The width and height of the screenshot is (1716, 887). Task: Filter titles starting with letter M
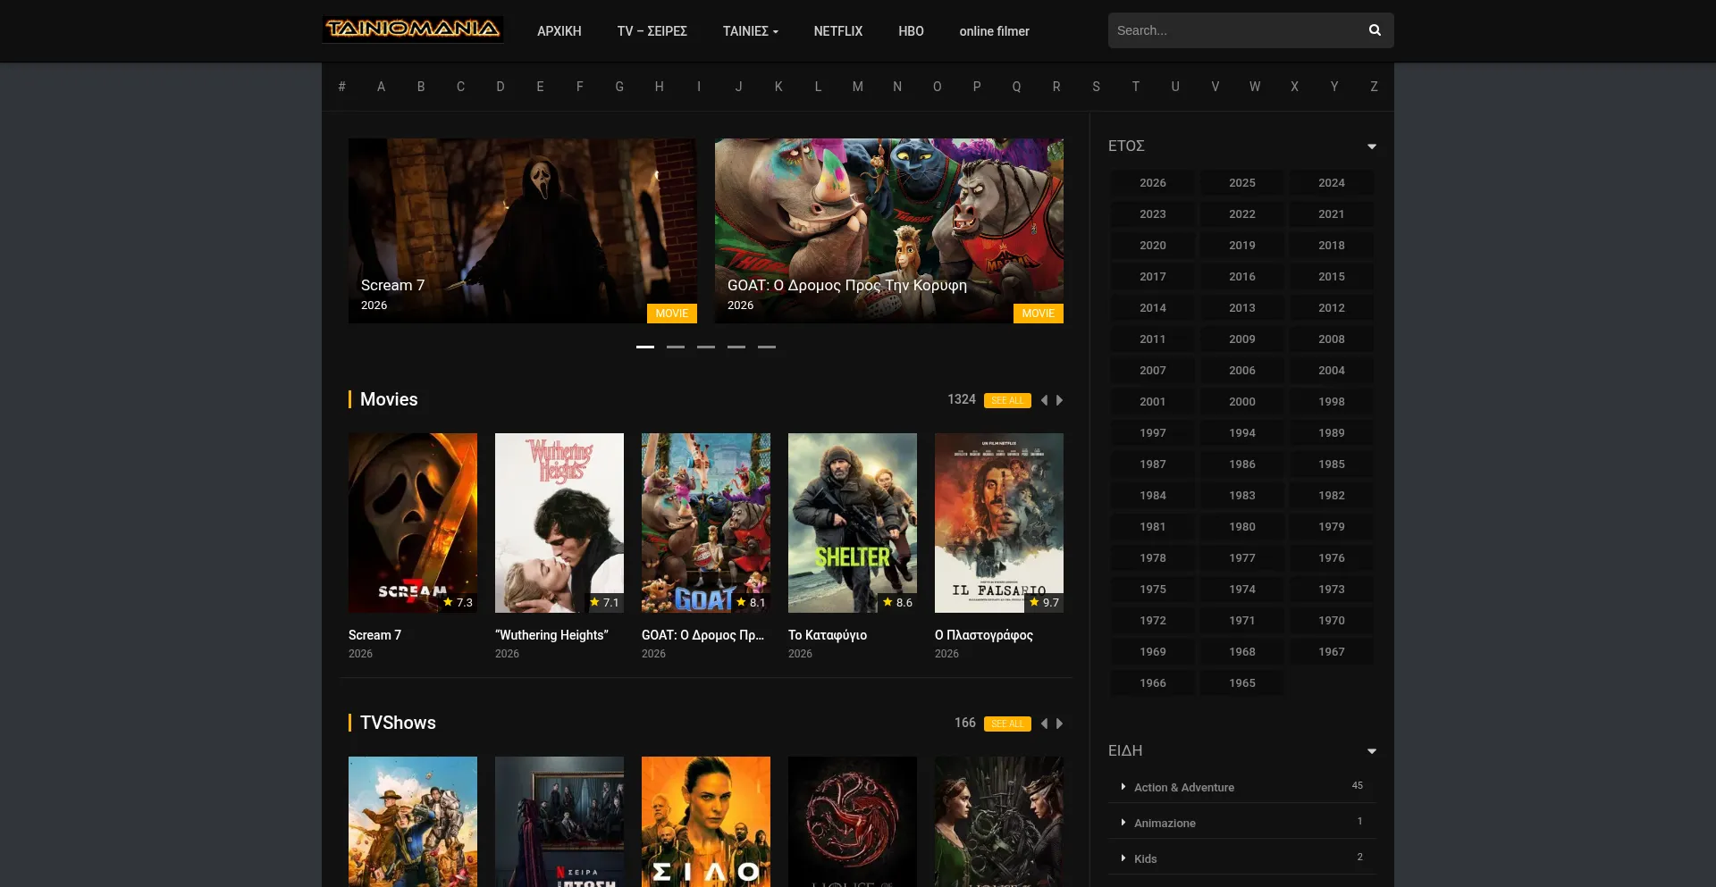pos(858,87)
